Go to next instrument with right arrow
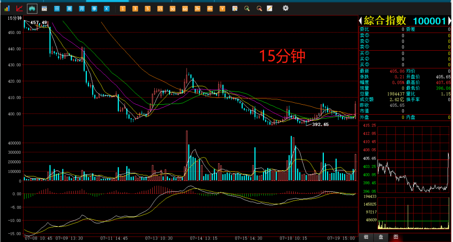Viewport: 453px width, 242px height. pyautogui.click(x=450, y=21)
